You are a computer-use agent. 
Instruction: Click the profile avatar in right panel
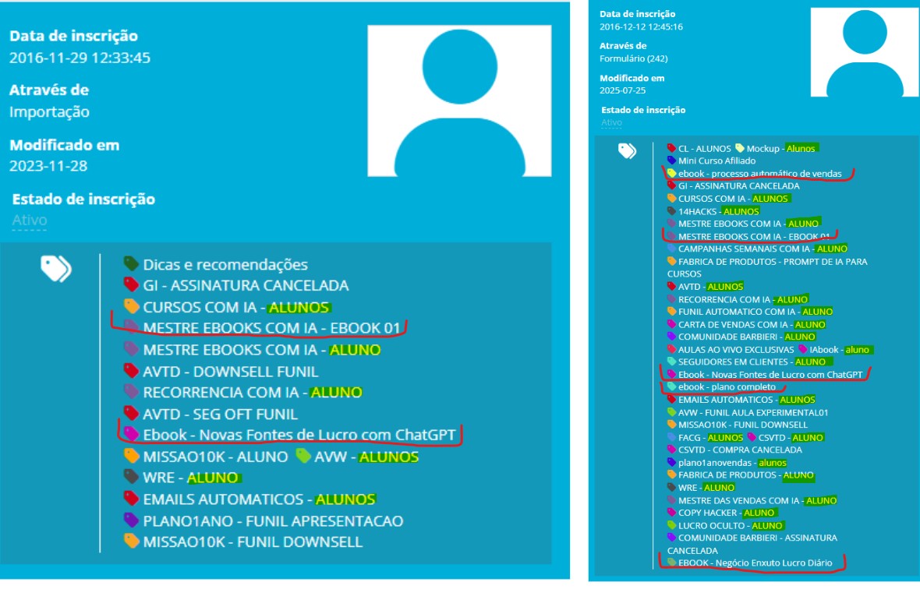865,52
